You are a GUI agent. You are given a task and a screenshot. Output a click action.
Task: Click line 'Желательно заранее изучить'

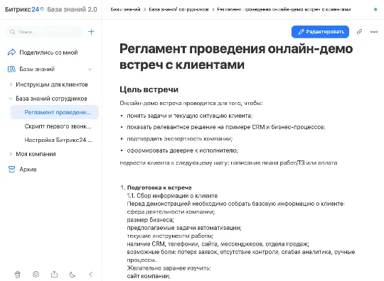tap(169, 268)
